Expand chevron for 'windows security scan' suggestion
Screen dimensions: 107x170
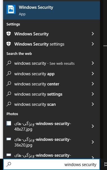pos(93,104)
